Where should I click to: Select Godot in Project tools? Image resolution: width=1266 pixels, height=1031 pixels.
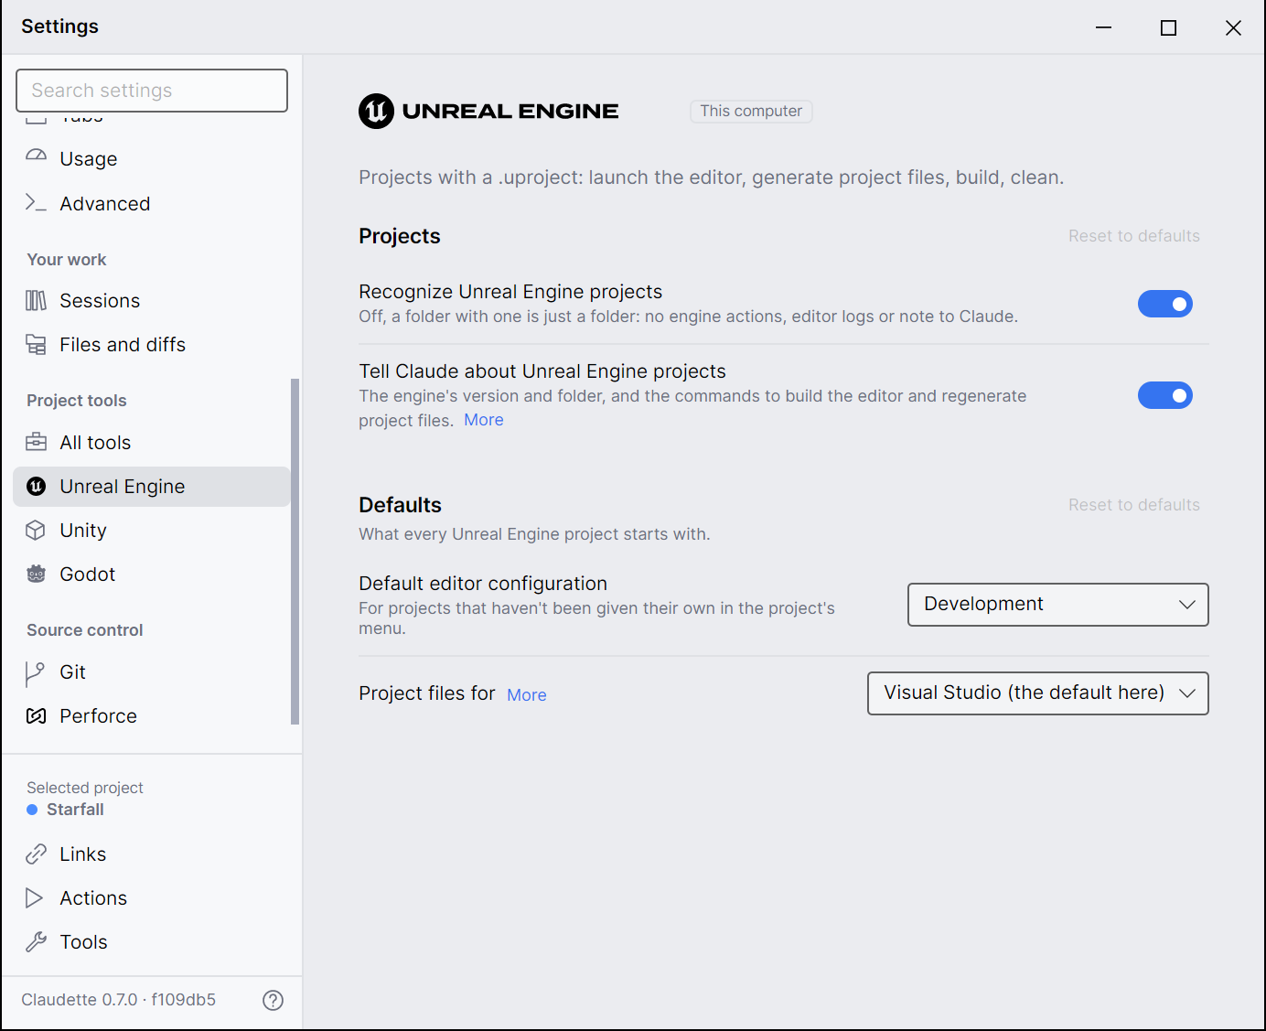152,574
